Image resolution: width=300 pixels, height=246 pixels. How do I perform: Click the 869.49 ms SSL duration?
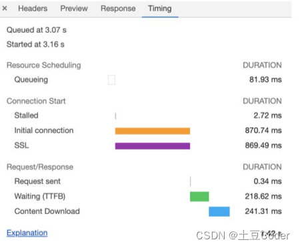[x=263, y=146]
